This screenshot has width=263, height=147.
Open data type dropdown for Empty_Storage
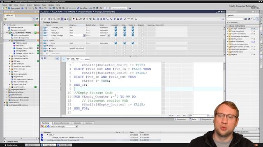click(84, 36)
